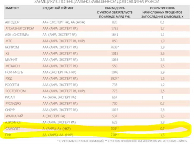Select the X5 issuer cell
This screenshot has width=194, height=144.
click(x=8, y=54)
